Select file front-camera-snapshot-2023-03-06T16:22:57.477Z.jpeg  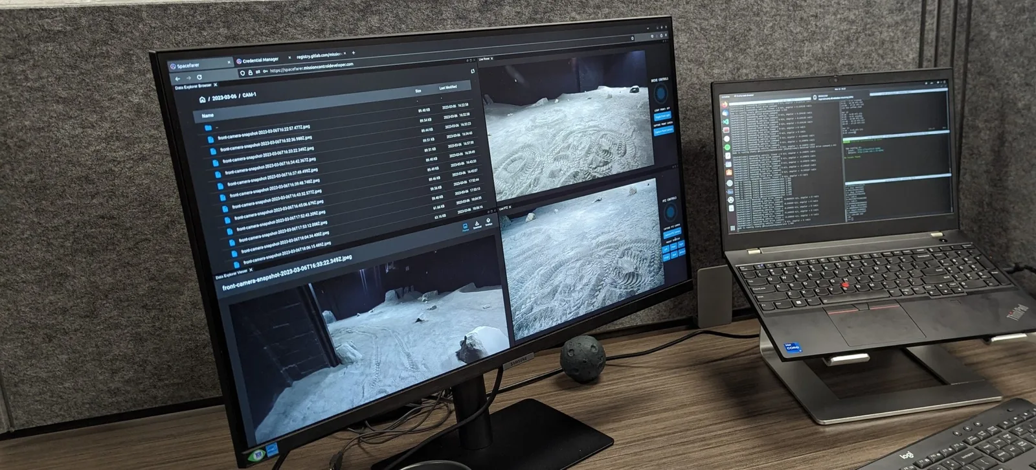pos(264,132)
